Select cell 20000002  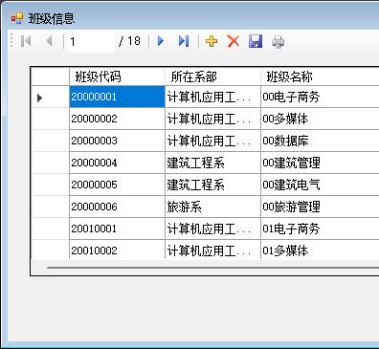(117, 119)
